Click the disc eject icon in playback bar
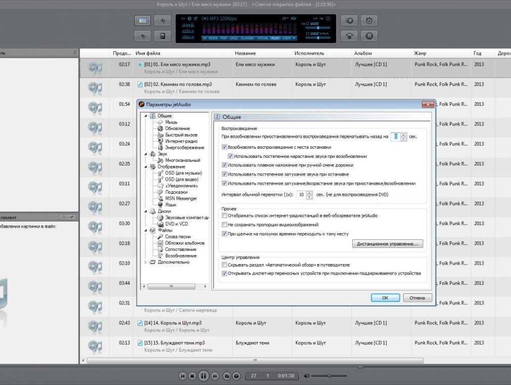 click(x=236, y=376)
